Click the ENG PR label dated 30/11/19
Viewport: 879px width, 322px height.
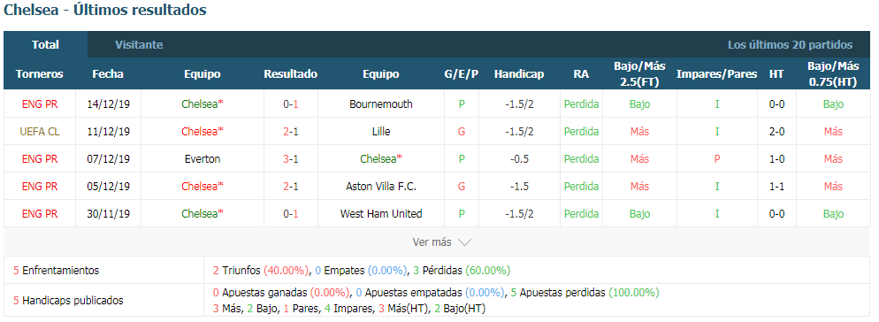tap(40, 214)
